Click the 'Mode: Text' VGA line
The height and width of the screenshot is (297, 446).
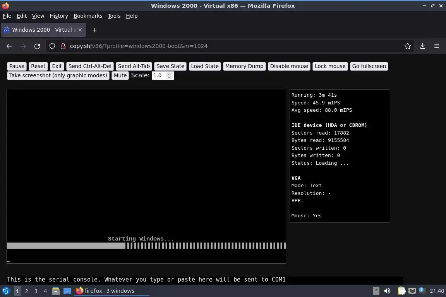point(306,186)
